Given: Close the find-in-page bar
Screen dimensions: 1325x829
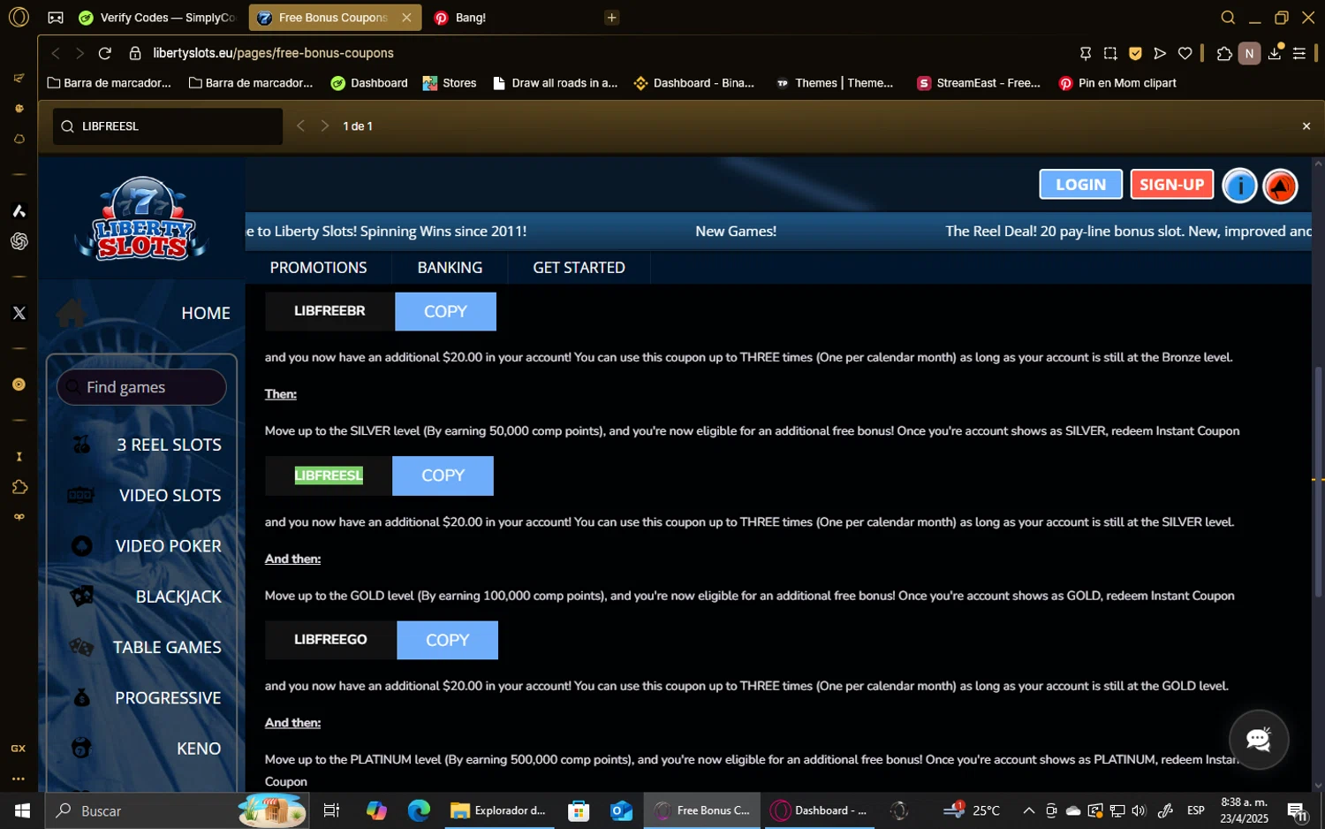Looking at the screenshot, I should click(1306, 126).
